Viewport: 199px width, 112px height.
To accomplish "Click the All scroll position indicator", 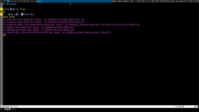I will point(196,107).
